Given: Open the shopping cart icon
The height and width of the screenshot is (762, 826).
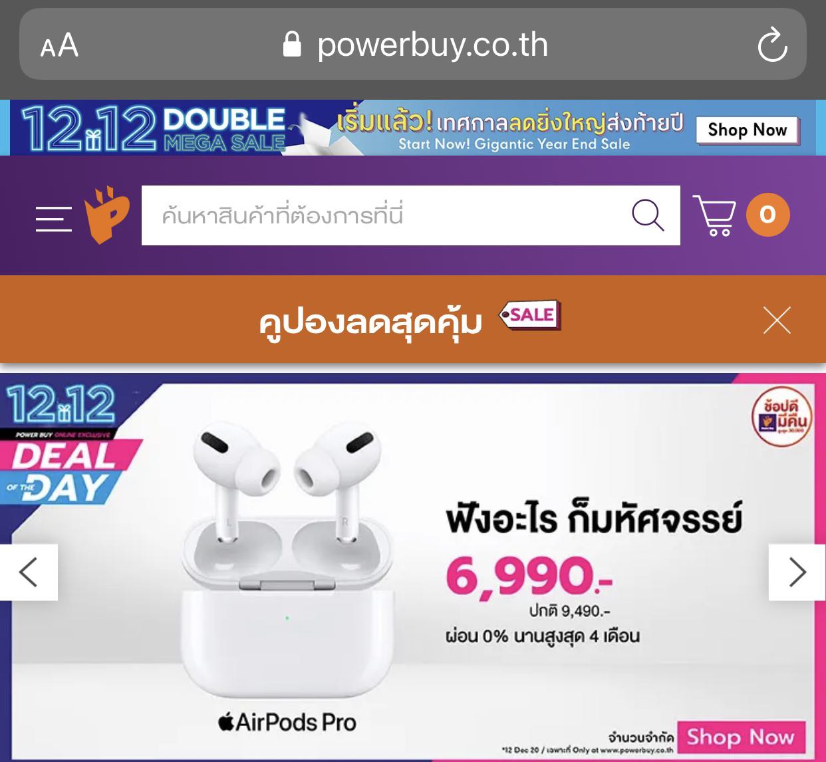Looking at the screenshot, I should pyautogui.click(x=714, y=215).
